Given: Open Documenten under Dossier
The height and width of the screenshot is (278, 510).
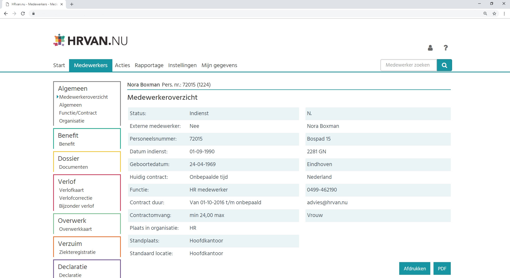Looking at the screenshot, I should click(73, 167).
